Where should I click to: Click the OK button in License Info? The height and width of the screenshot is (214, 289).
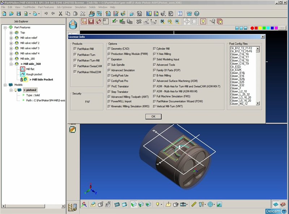[x=153, y=117]
